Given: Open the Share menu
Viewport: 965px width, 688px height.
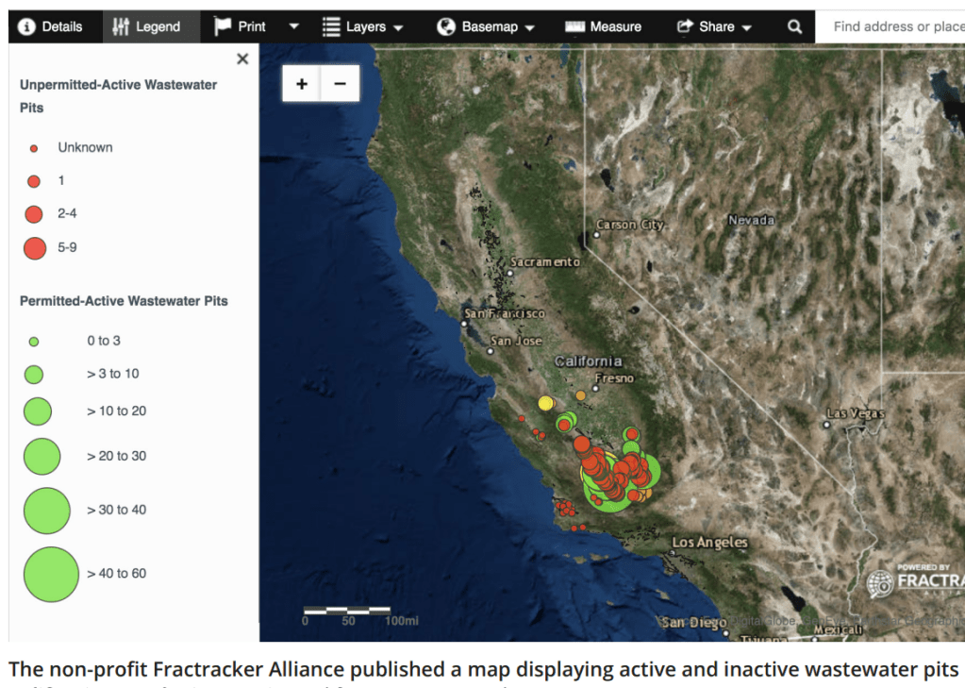Looking at the screenshot, I should coord(715,26).
